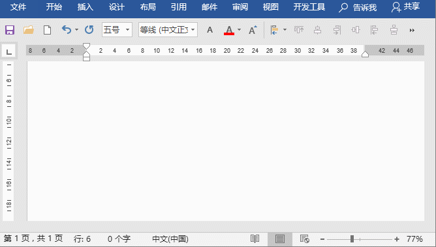Click the align right icon

coord(337,30)
